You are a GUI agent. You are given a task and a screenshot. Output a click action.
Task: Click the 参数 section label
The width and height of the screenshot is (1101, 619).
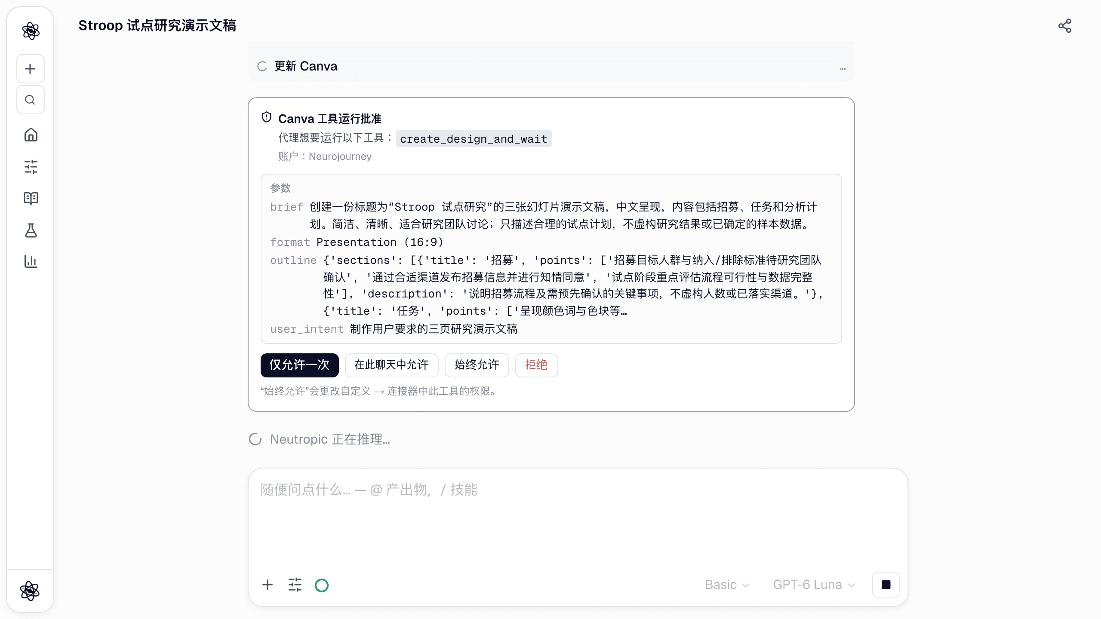280,188
